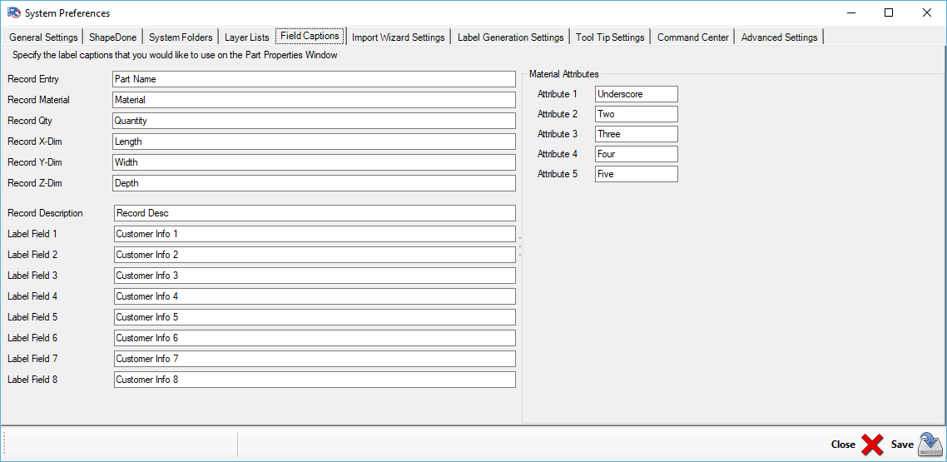Click the Attribute 1 label text
Image resolution: width=947 pixels, height=462 pixels.
[558, 94]
